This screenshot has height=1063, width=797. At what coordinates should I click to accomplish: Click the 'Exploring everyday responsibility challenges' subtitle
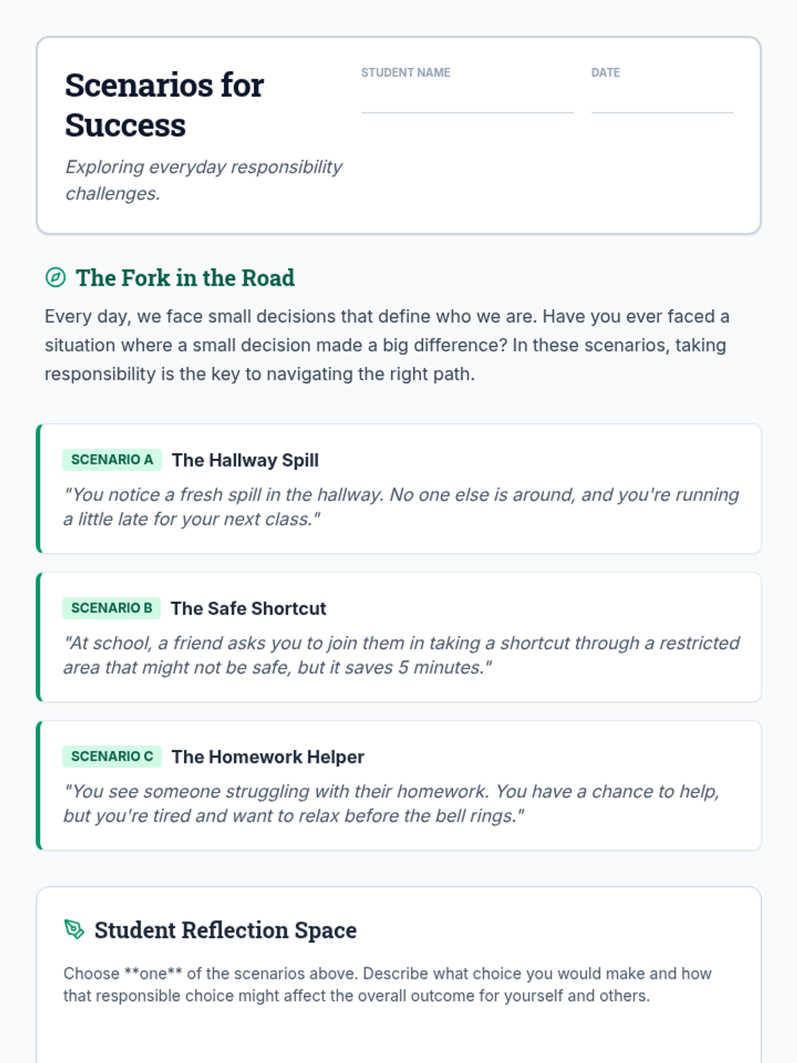pyautogui.click(x=203, y=179)
